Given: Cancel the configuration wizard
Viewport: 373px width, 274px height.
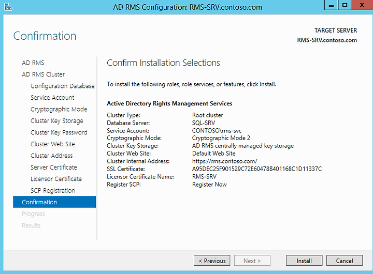Looking at the screenshot, I should click(345, 261).
